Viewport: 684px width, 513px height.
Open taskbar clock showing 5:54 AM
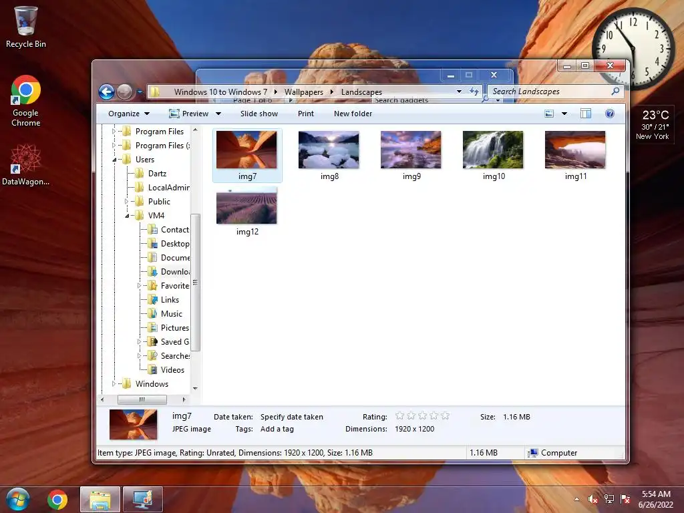click(656, 500)
